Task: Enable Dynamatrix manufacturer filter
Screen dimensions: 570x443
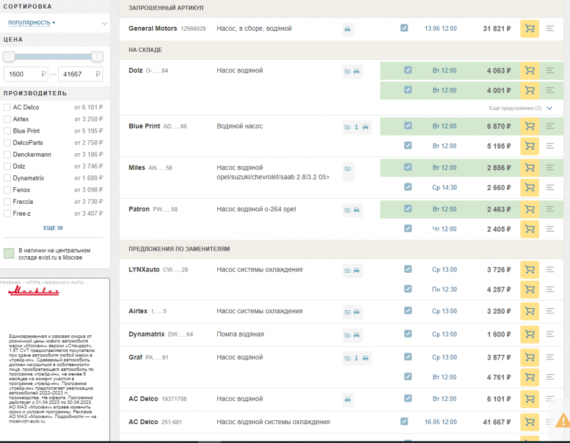Action: [x=7, y=178]
